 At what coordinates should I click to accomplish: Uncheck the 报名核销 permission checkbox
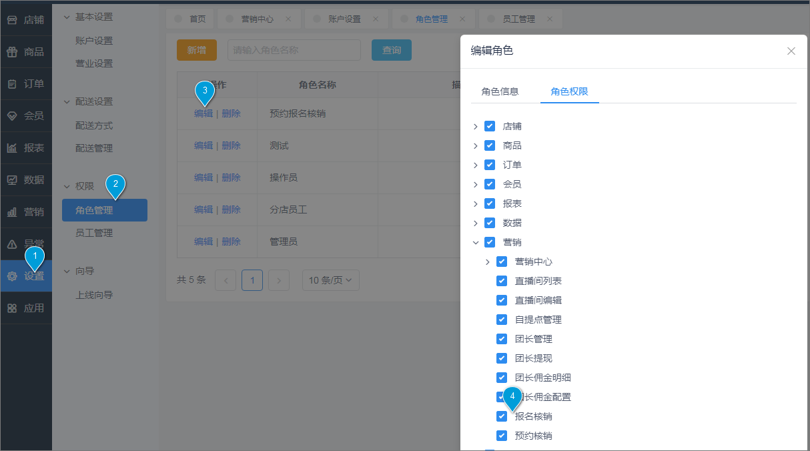[x=502, y=416]
